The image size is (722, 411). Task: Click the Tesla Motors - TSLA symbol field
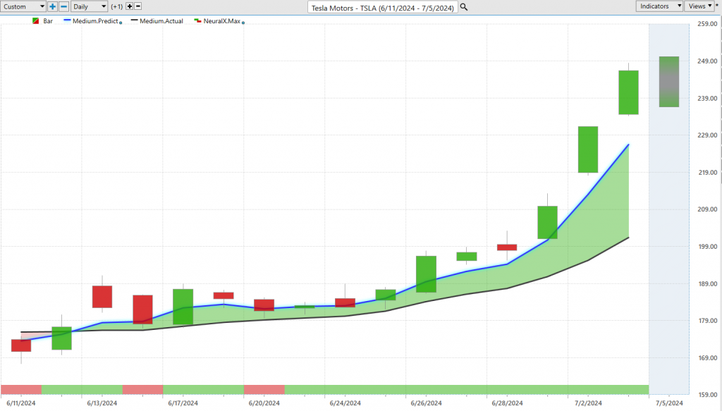(383, 8)
